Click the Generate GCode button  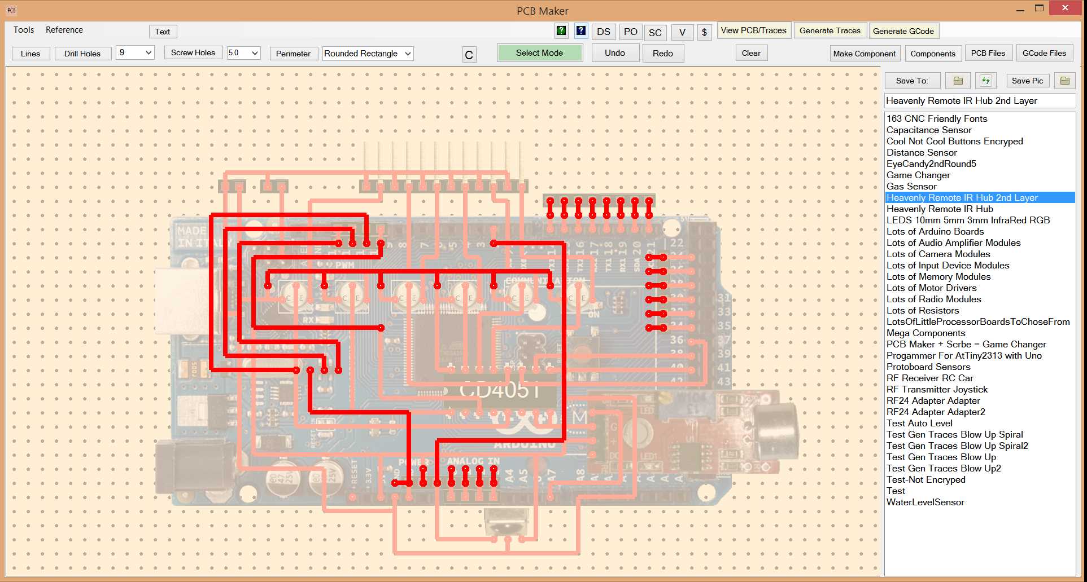click(x=904, y=31)
